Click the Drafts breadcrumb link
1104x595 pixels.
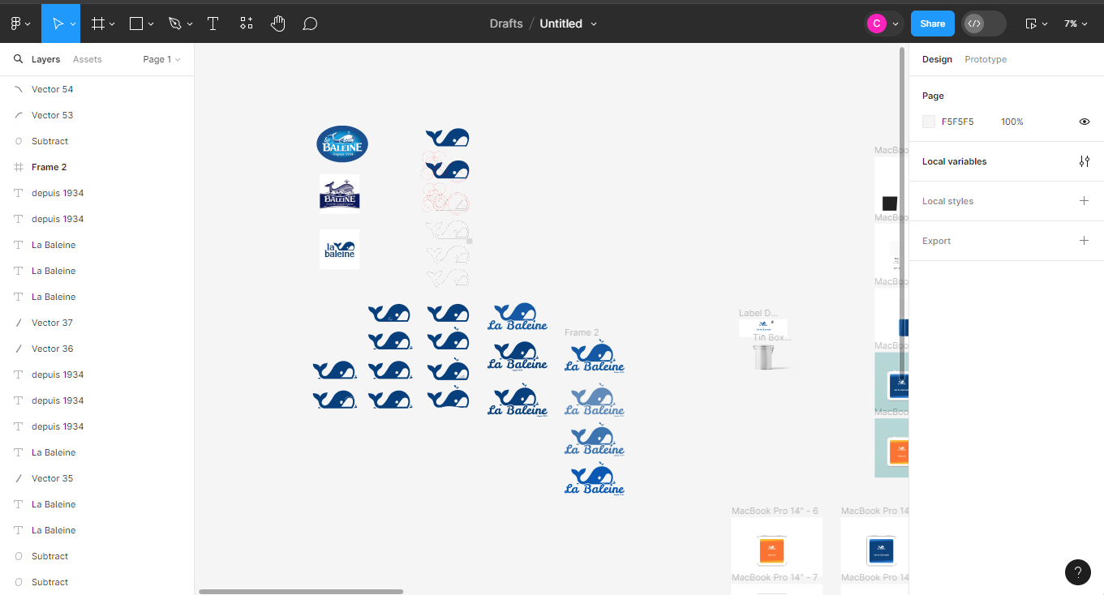506,24
